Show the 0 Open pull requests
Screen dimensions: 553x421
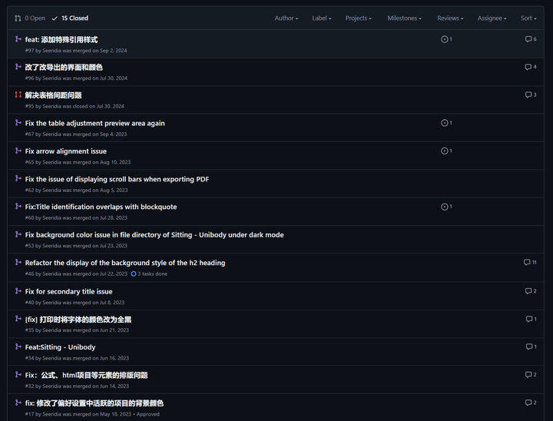(30, 18)
